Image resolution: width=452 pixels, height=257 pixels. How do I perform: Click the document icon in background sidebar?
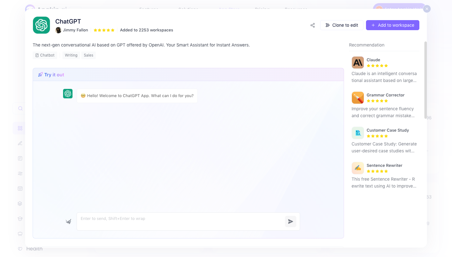tap(20, 158)
